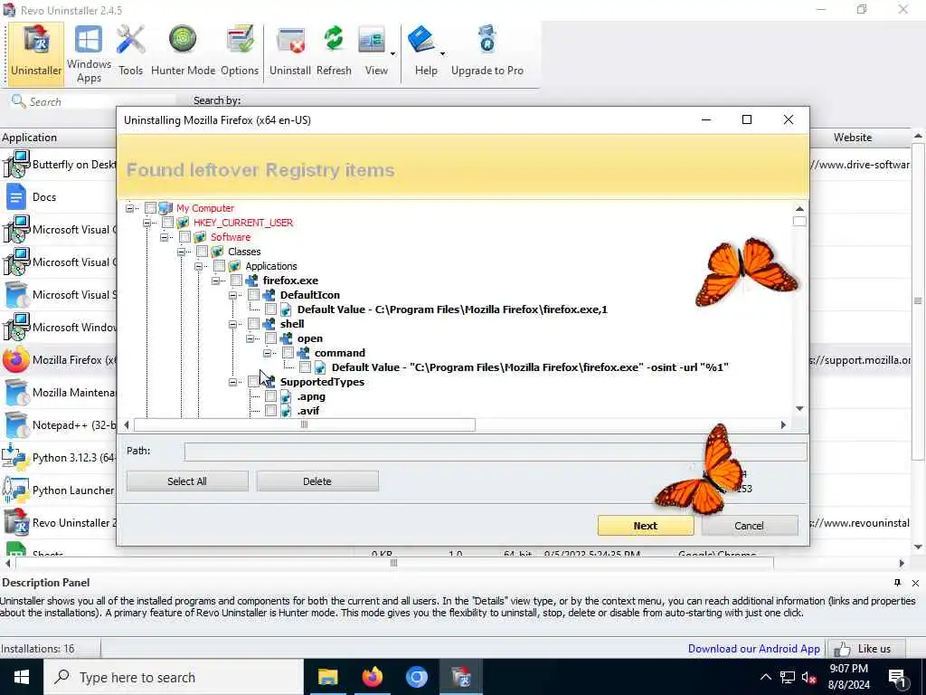Click the Delete button

(x=317, y=481)
